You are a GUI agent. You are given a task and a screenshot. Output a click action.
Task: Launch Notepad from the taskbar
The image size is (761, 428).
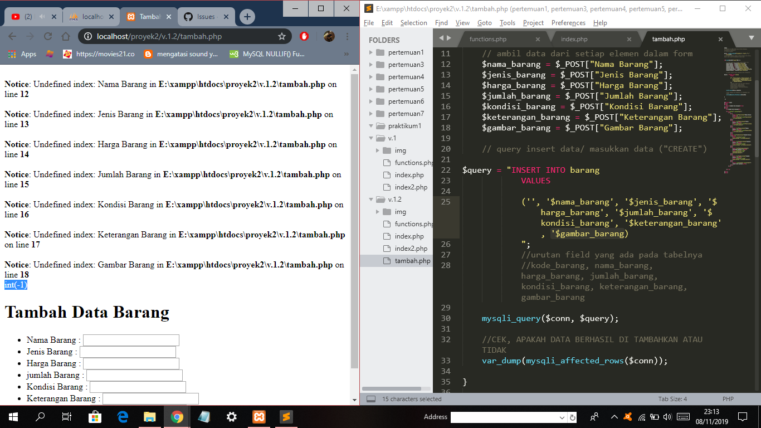point(204,417)
